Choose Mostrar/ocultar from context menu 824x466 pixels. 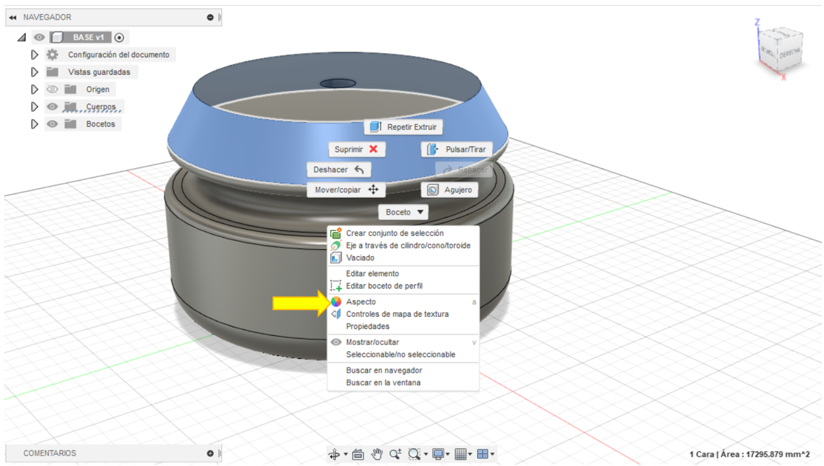click(403, 342)
